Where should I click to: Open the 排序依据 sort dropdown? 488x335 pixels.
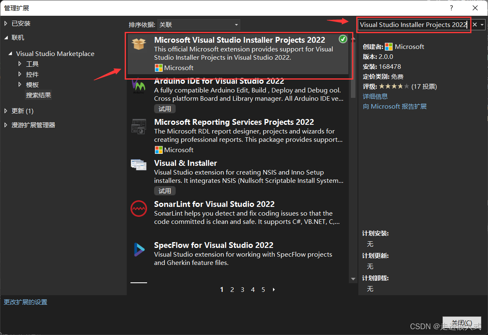pyautogui.click(x=198, y=24)
